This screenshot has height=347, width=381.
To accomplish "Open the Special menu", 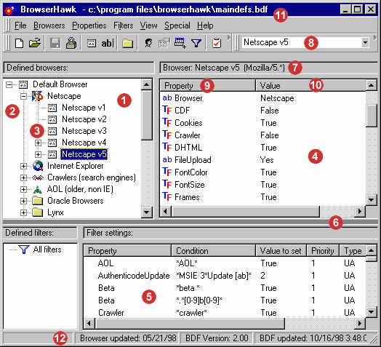I will pos(177,25).
